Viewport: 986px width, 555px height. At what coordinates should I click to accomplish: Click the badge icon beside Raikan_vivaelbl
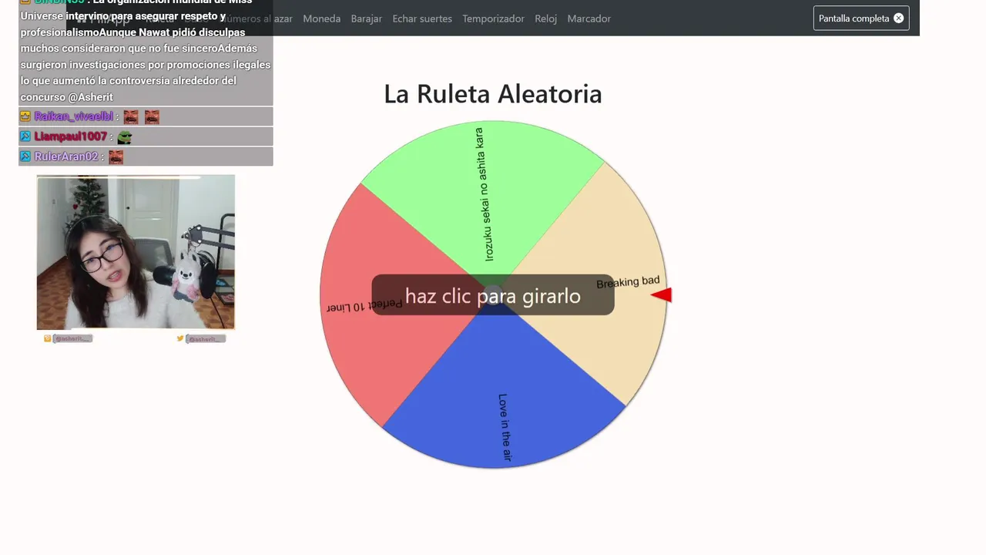coord(25,116)
